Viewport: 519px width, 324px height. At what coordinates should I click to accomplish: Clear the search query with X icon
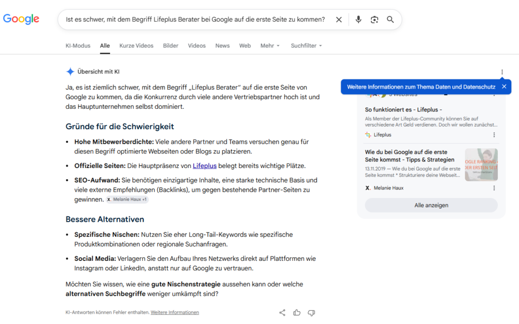pyautogui.click(x=339, y=20)
